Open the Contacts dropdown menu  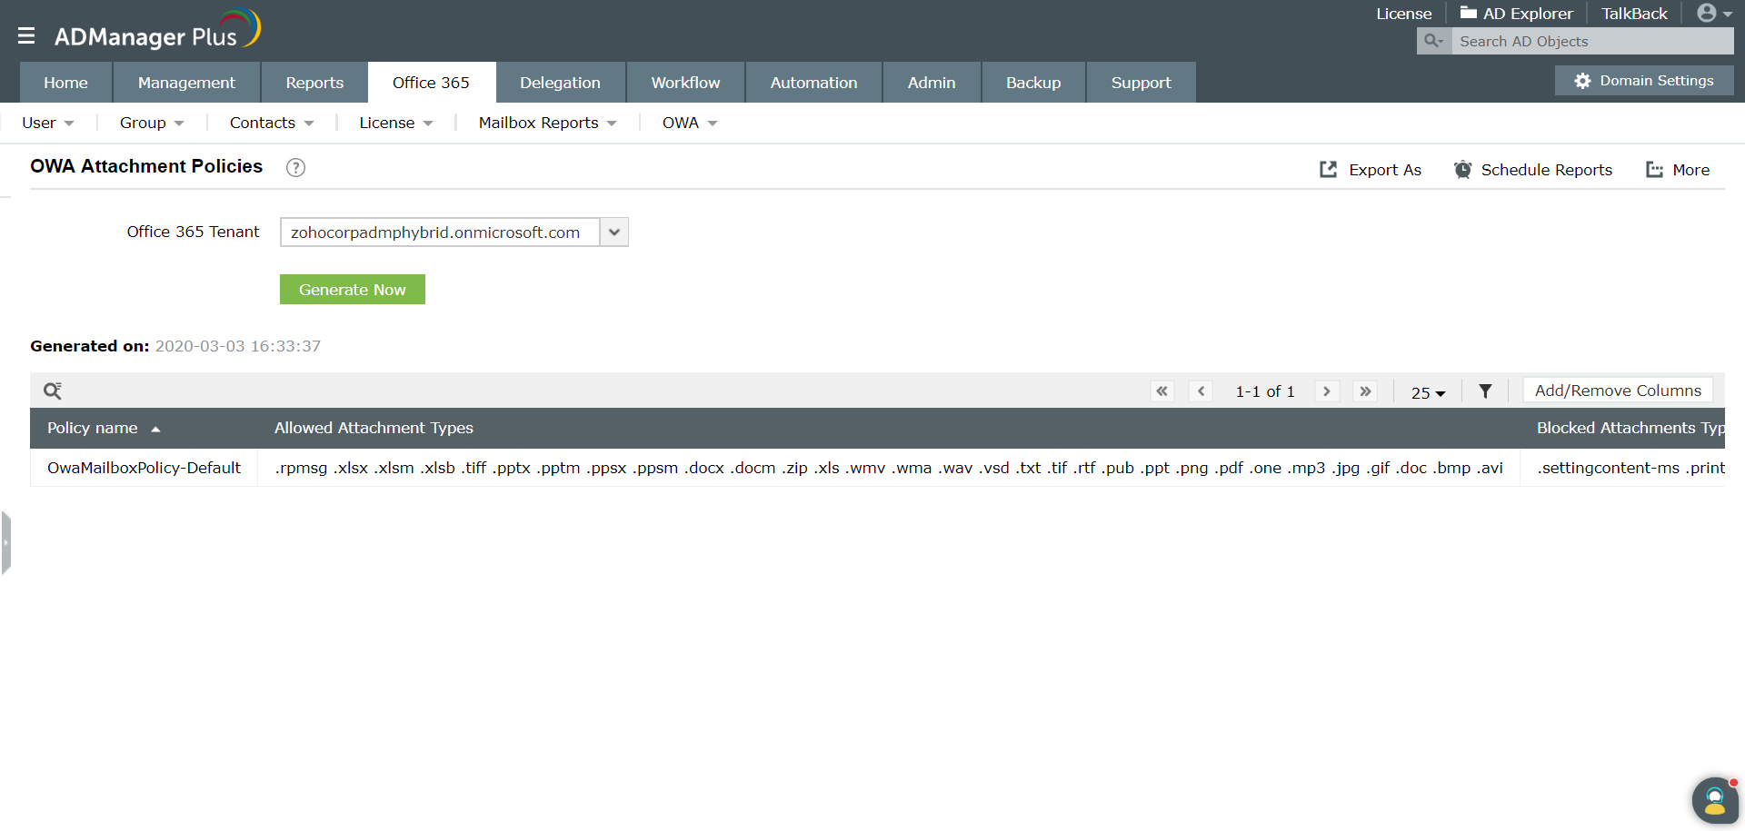[x=272, y=123]
